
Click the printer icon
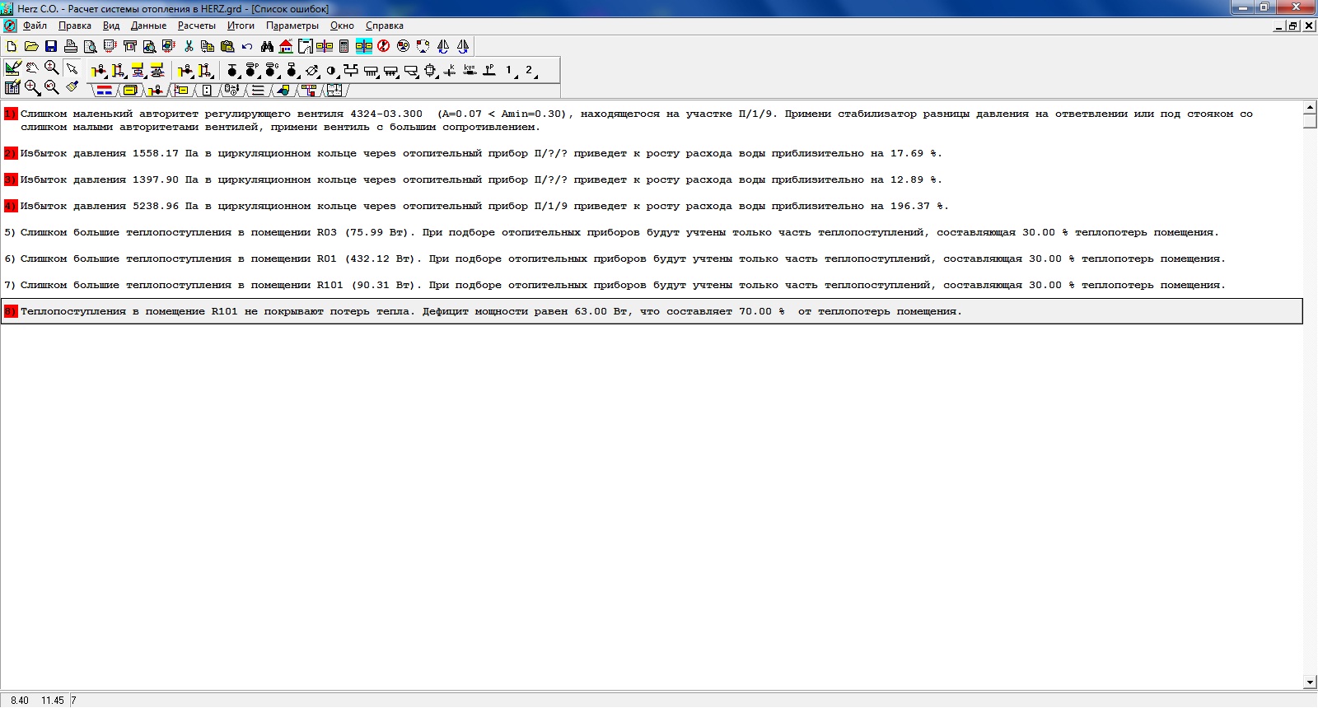coord(71,46)
